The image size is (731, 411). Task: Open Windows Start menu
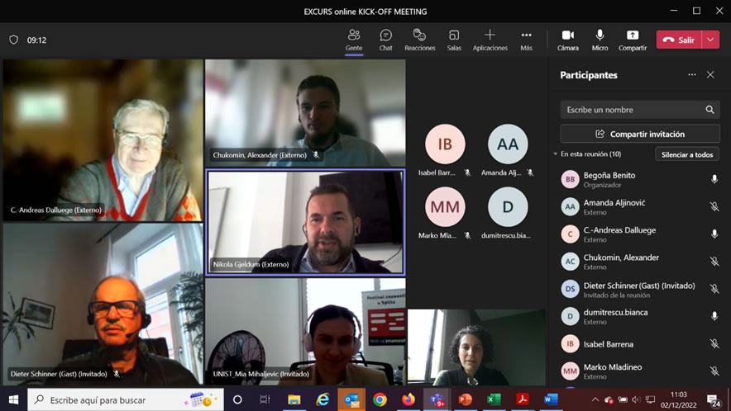[x=13, y=399]
